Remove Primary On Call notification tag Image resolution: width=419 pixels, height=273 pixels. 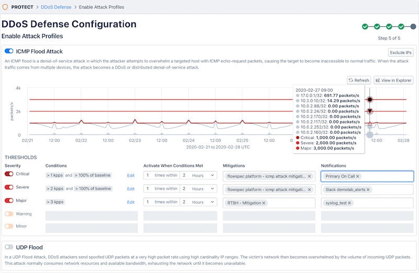[358, 176]
